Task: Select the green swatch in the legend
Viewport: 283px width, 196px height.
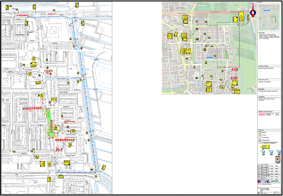Action: coord(260,132)
